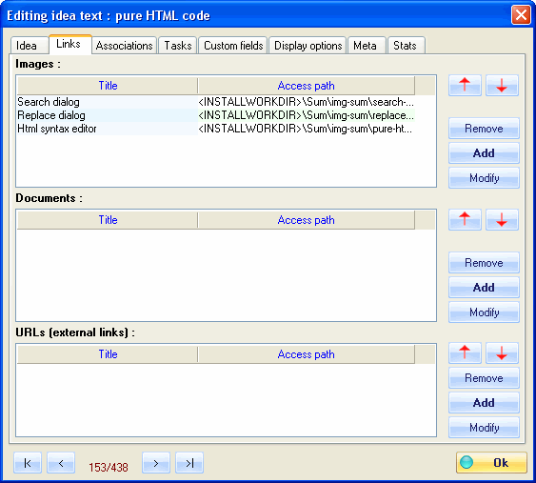The image size is (536, 483).
Task: Move selected URL up in URLs list
Action: pyautogui.click(x=465, y=353)
